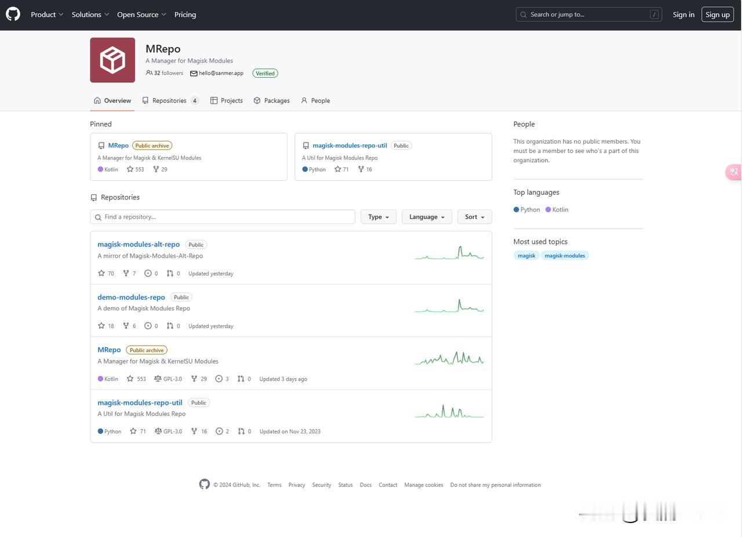Open pull requests of magisk-modules-repo-util in list
The width and height of the screenshot is (742, 537).
[x=245, y=431]
